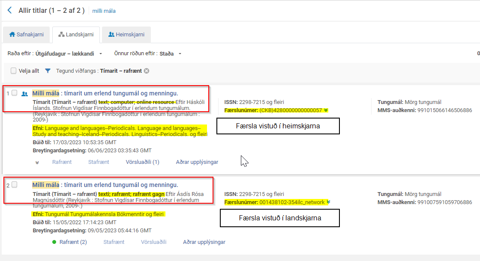Switch to the Heimskjarni tab

point(126,35)
